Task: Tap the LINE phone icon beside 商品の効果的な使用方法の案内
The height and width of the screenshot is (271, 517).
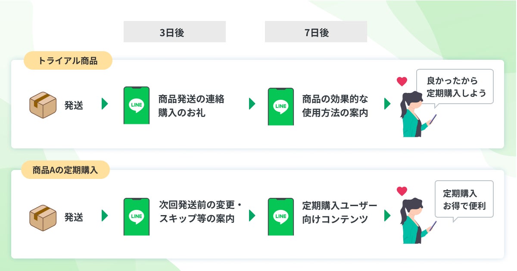Action: click(x=281, y=107)
